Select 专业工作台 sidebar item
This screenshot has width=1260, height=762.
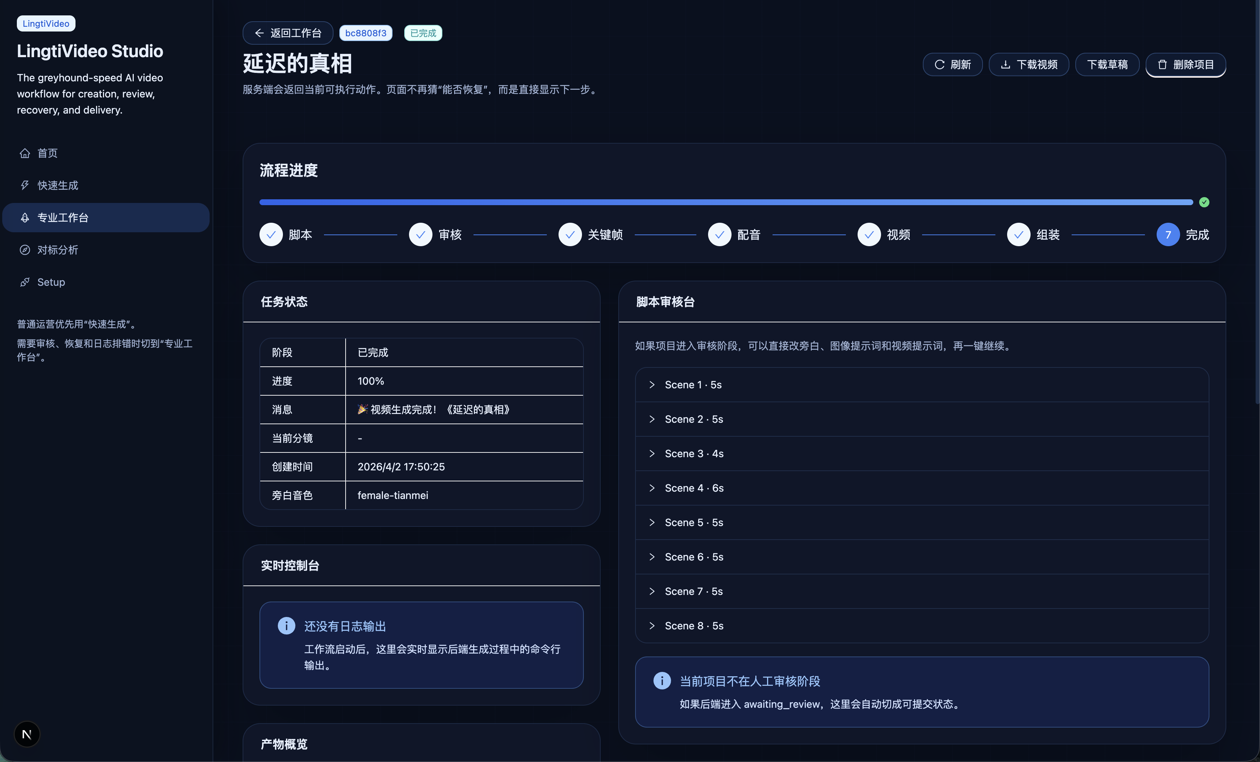coord(106,218)
